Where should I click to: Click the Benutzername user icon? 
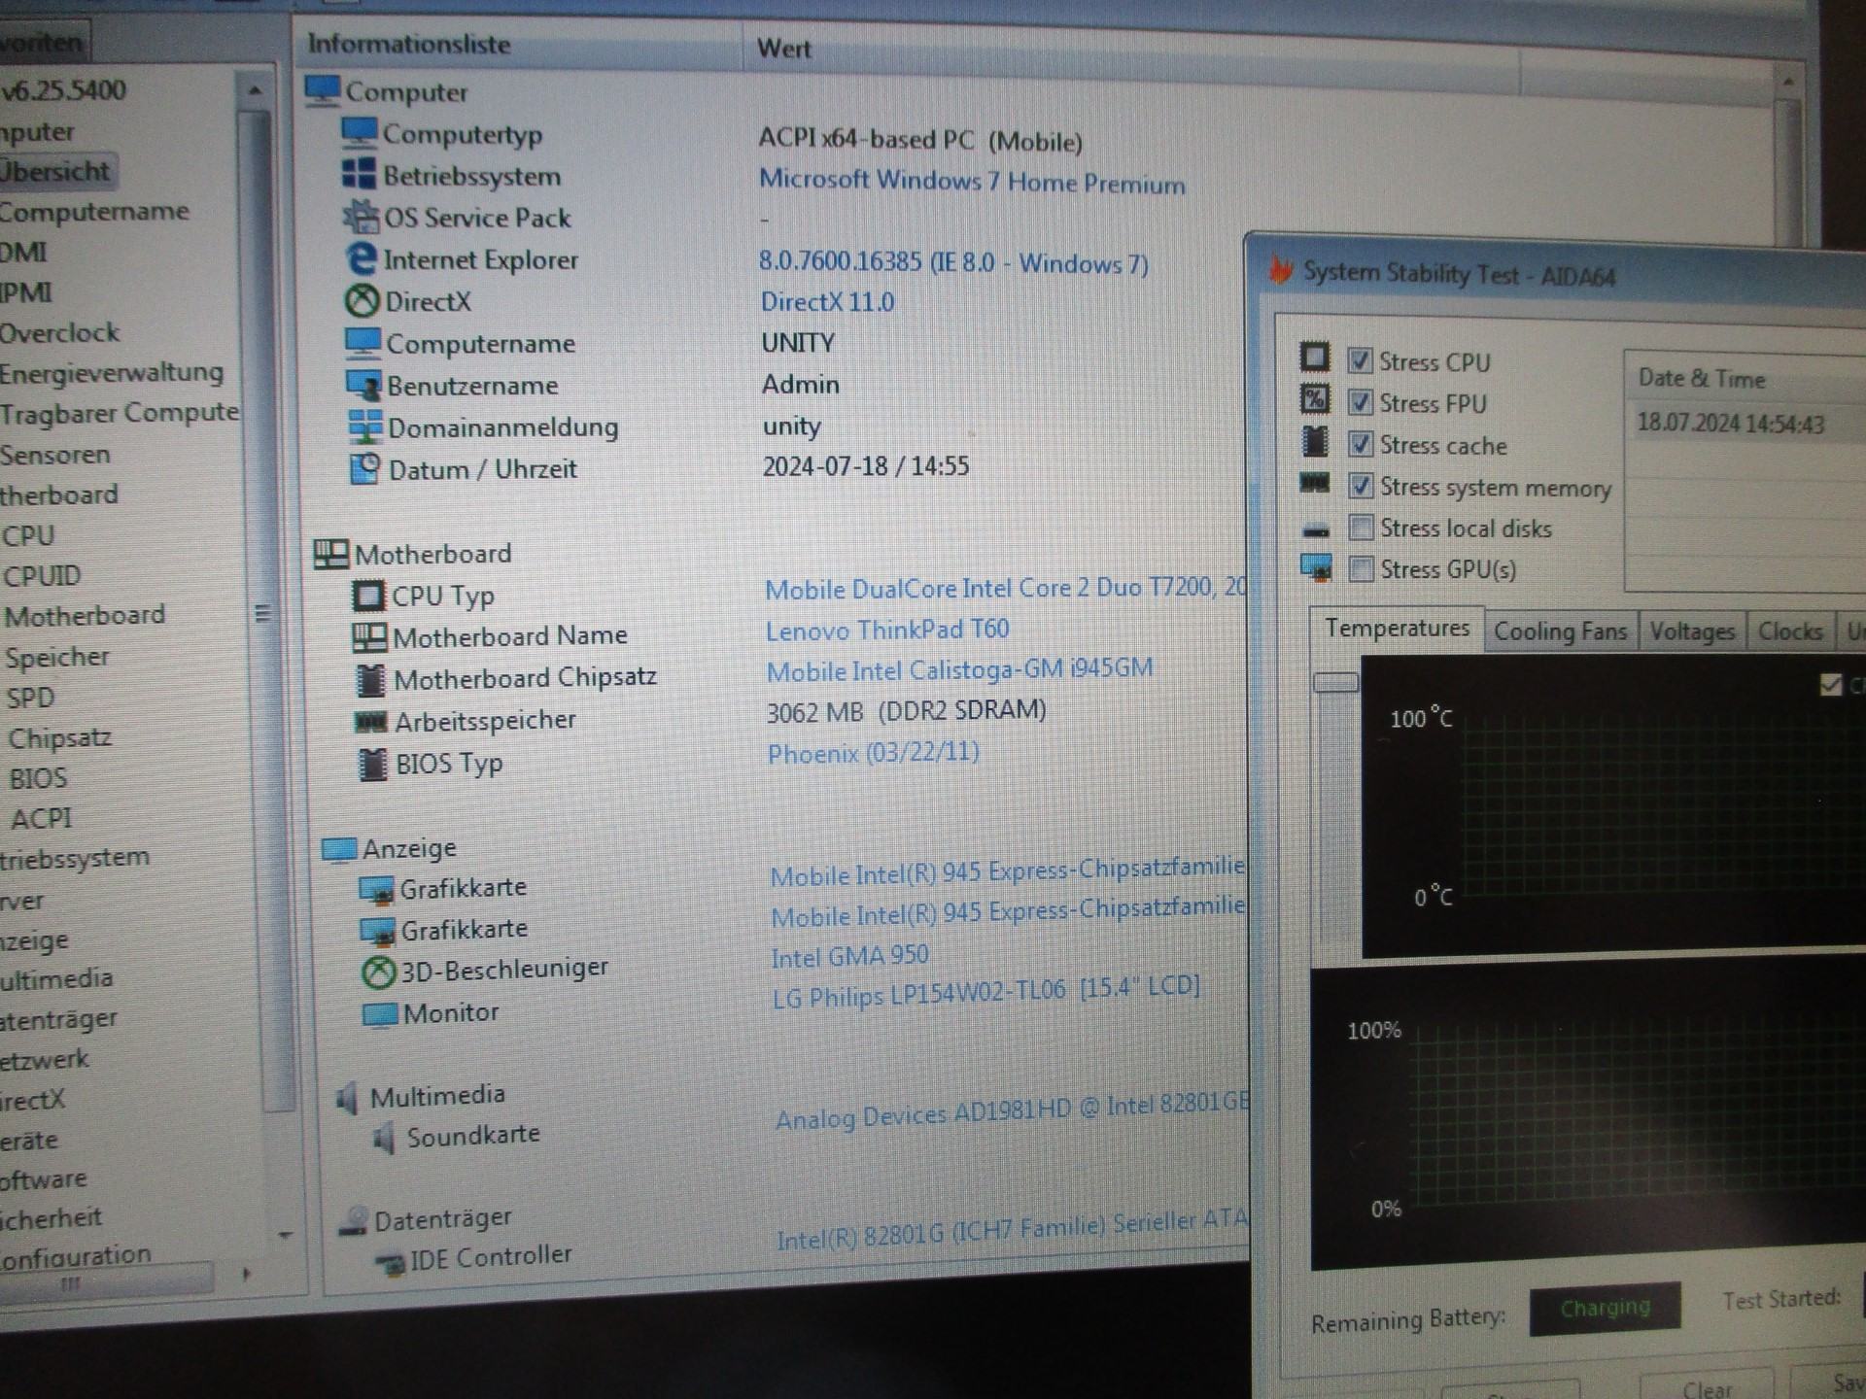click(363, 385)
